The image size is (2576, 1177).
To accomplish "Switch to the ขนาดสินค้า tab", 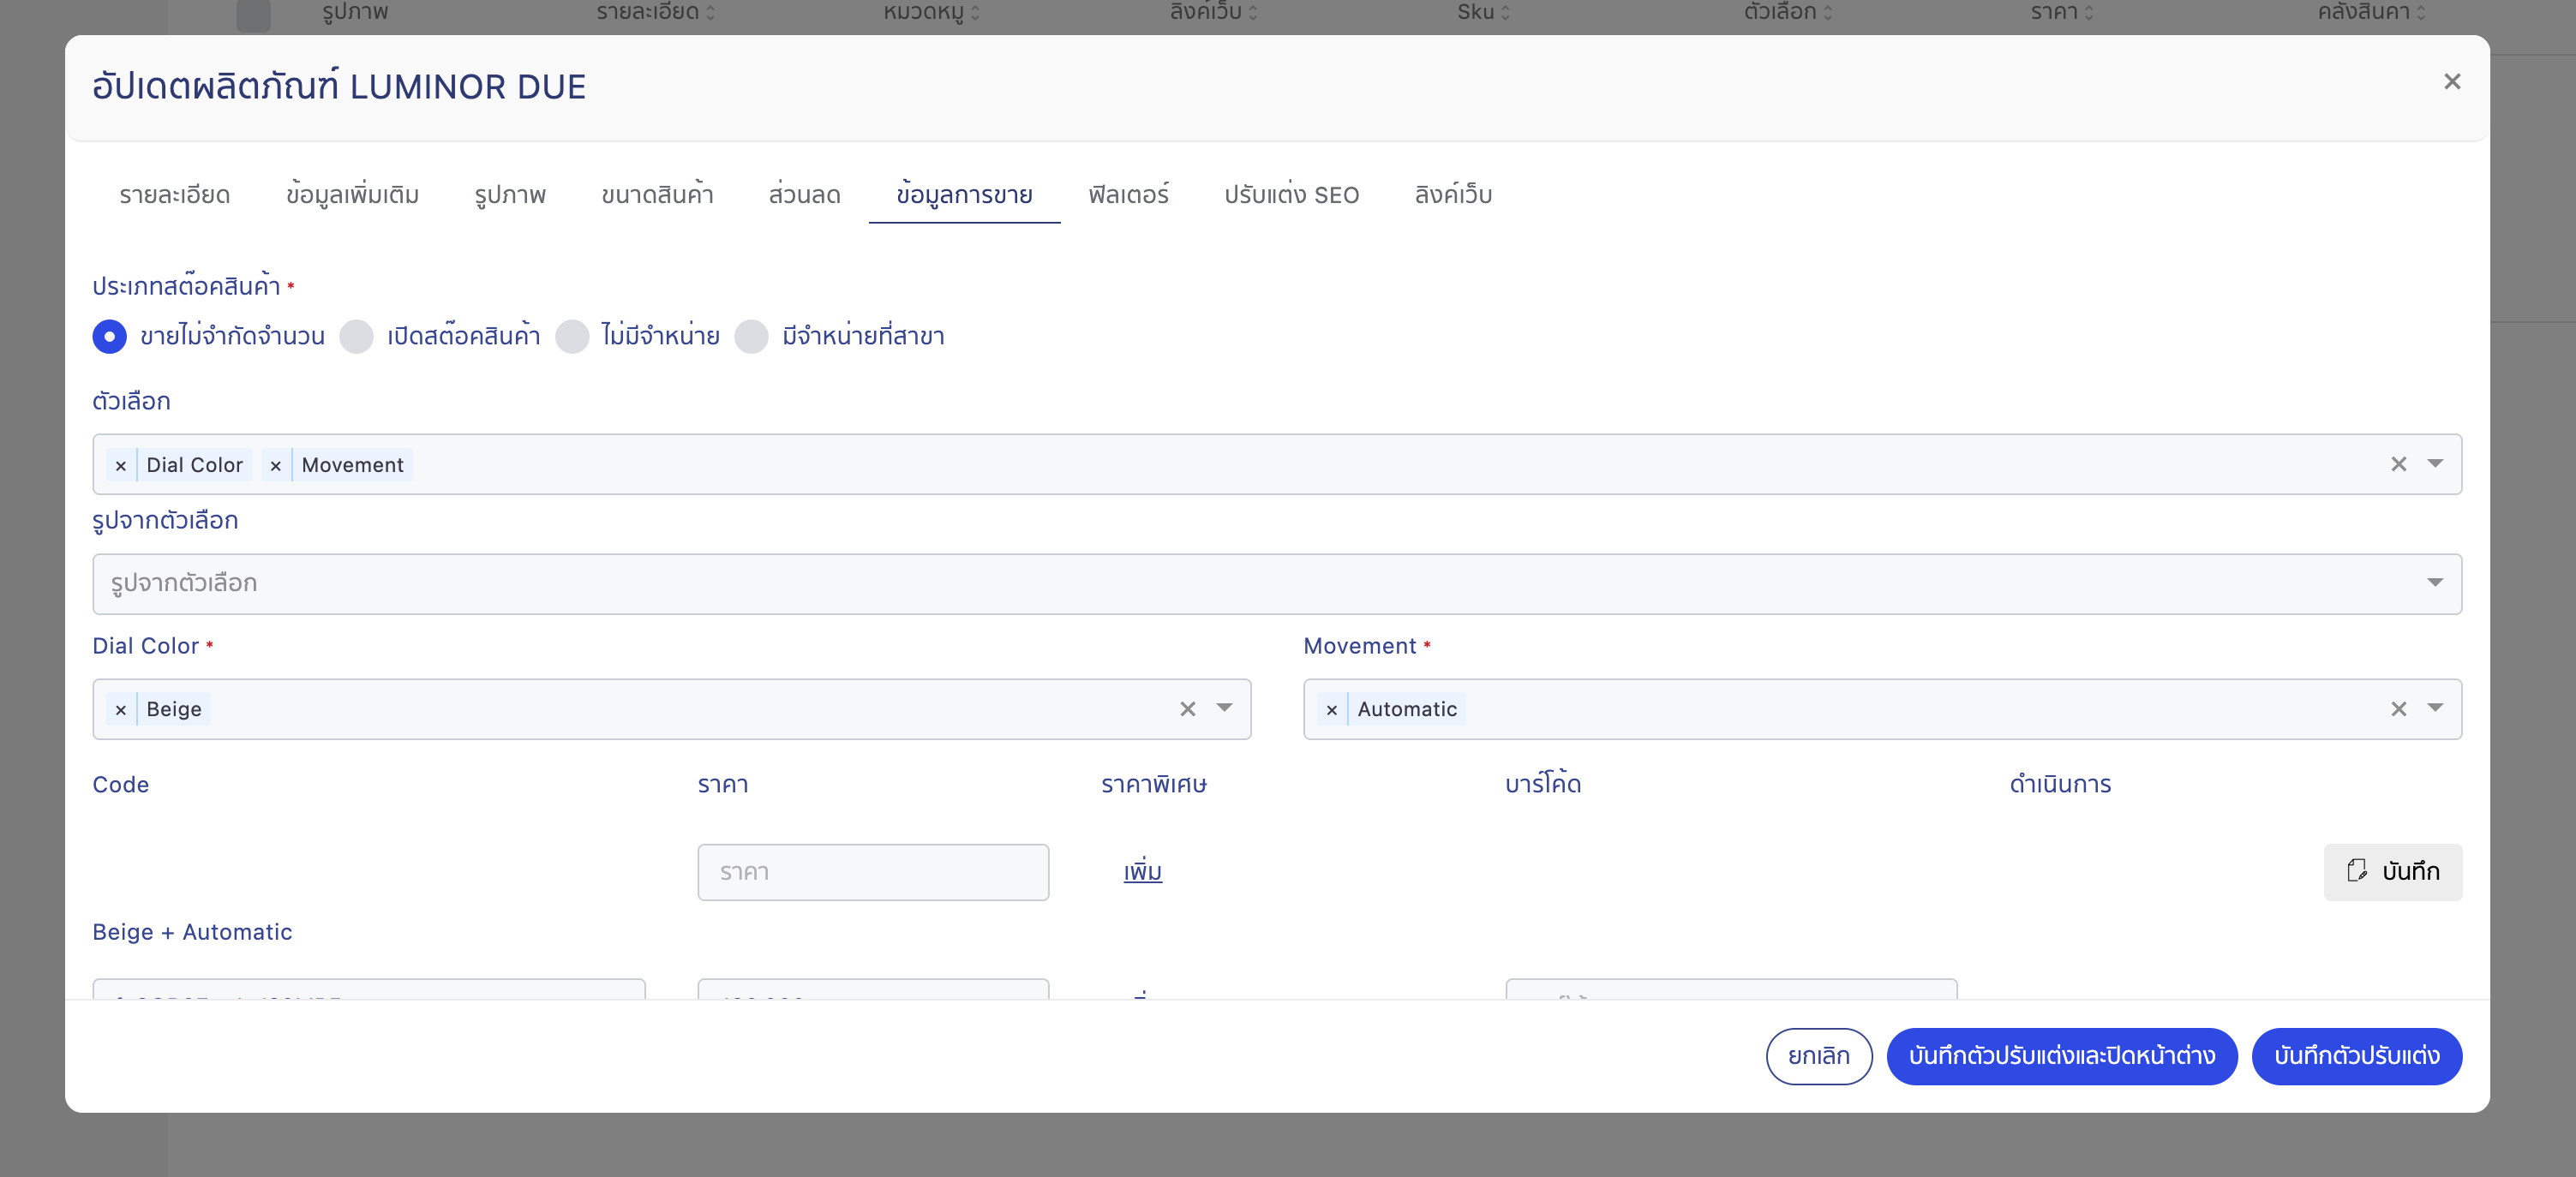I will pos(657,195).
